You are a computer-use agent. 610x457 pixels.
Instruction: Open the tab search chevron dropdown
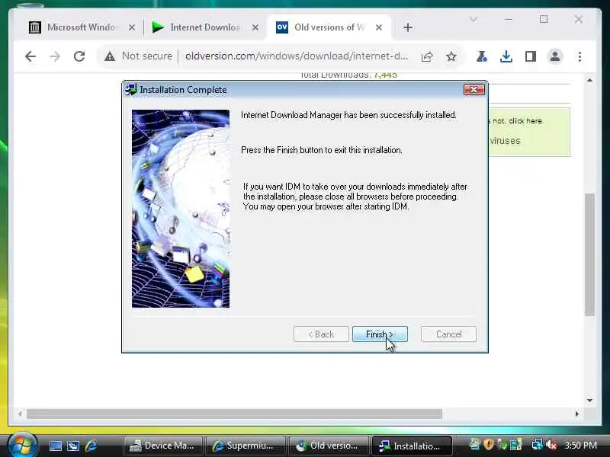(474, 19)
